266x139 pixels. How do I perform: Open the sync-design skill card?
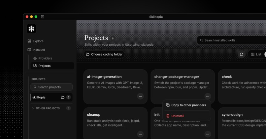tap(242, 123)
